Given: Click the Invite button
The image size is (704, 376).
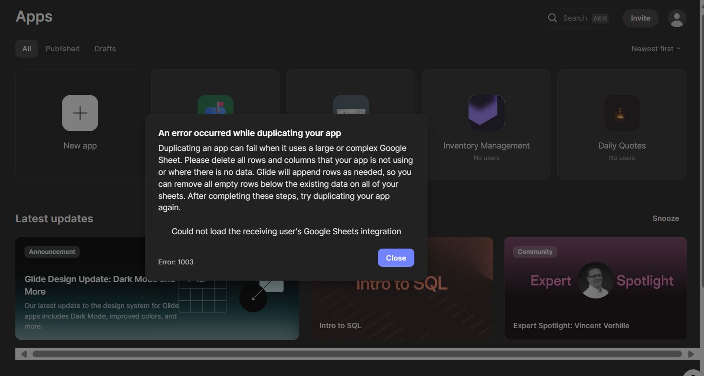Looking at the screenshot, I should tap(640, 18).
